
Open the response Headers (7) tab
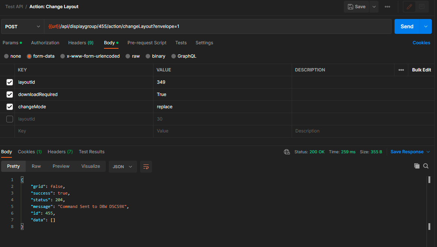click(x=60, y=152)
